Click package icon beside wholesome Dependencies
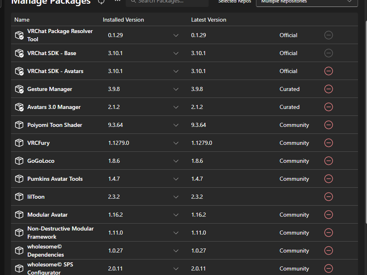This screenshot has height=275, width=367. click(x=19, y=251)
